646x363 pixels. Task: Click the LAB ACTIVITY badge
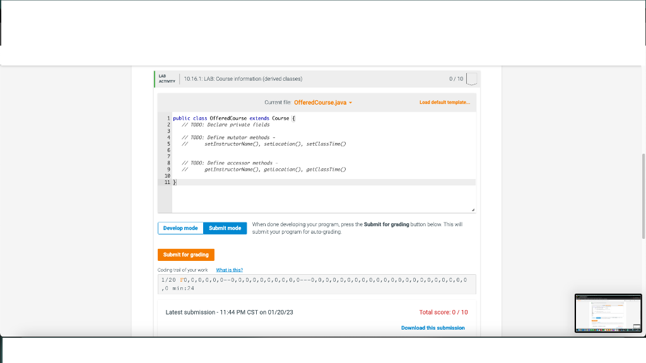click(x=166, y=79)
